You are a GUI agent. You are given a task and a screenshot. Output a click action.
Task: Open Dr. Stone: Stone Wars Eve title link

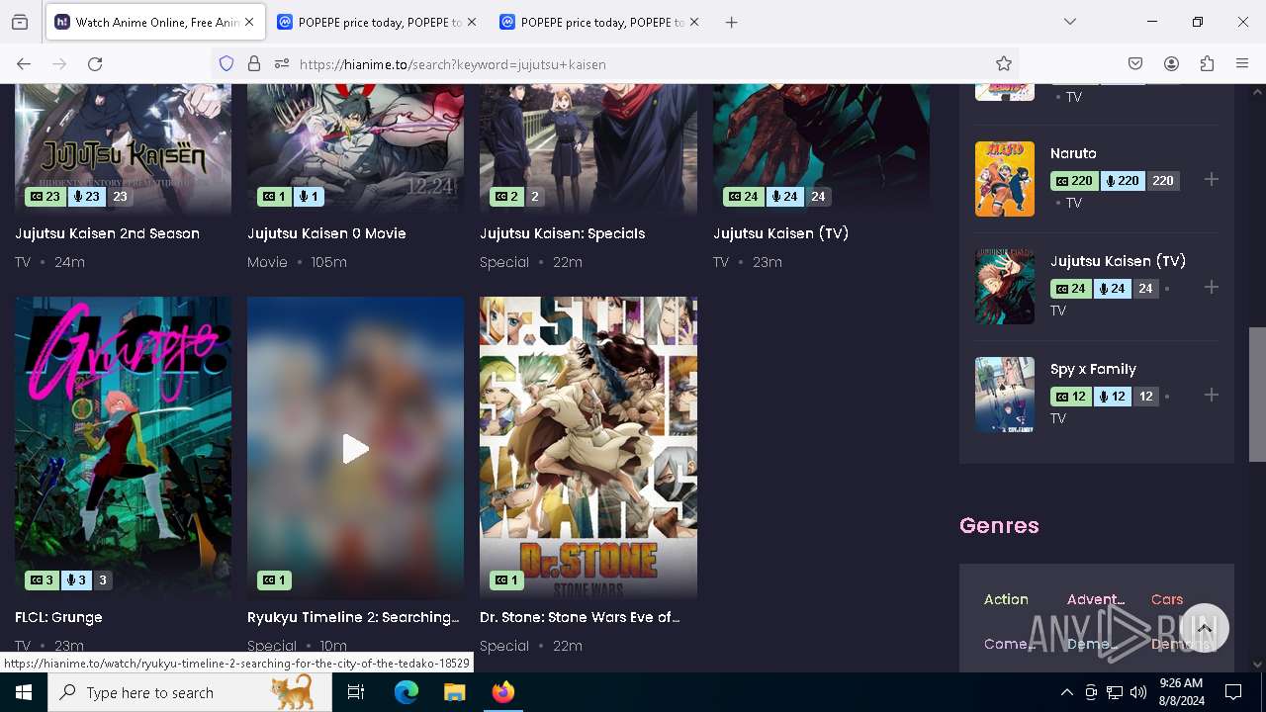580,617
